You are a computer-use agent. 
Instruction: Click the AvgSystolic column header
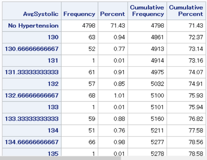pos(41,14)
